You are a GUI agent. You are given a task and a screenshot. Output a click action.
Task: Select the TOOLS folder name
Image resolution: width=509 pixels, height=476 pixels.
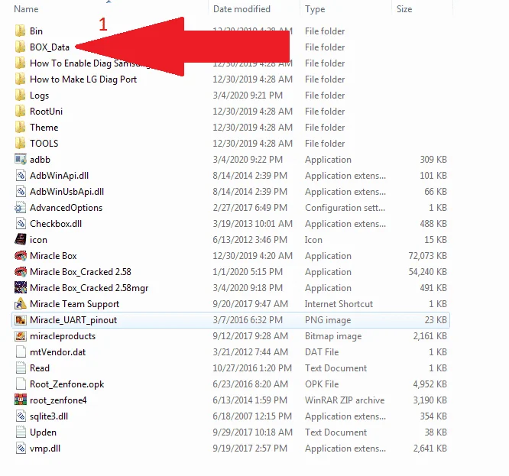coord(44,144)
